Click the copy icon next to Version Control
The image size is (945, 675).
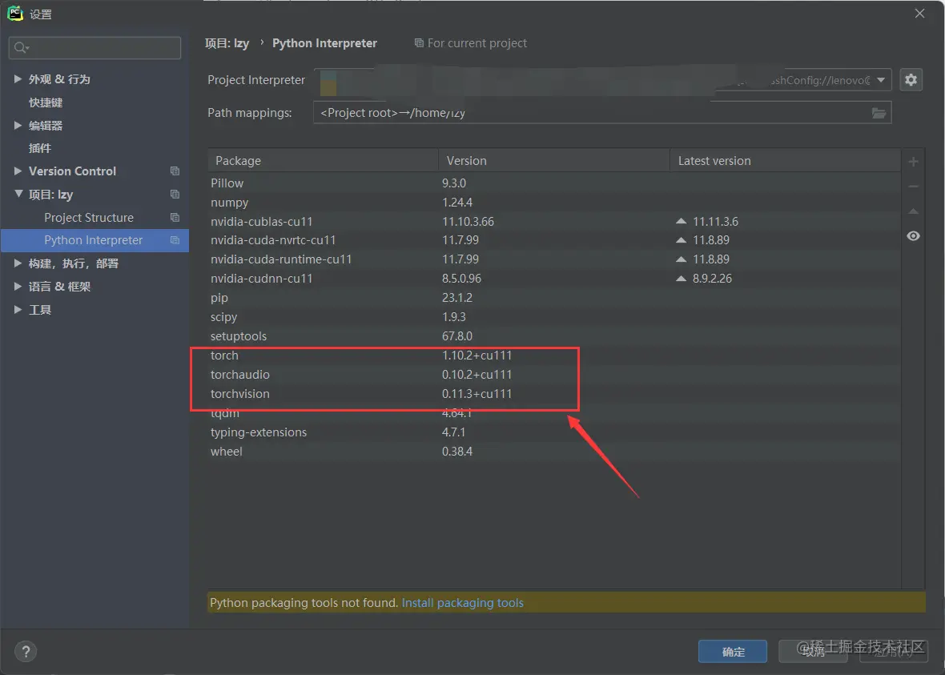(x=175, y=171)
